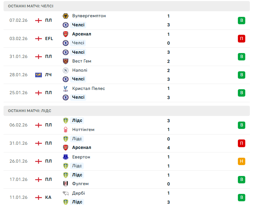Click red loss badge on Arsenal–Chelsea match

pyautogui.click(x=241, y=39)
